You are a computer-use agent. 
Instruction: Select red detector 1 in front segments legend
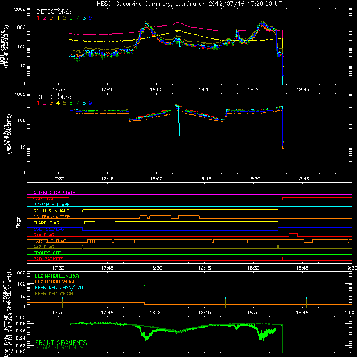click(38, 18)
